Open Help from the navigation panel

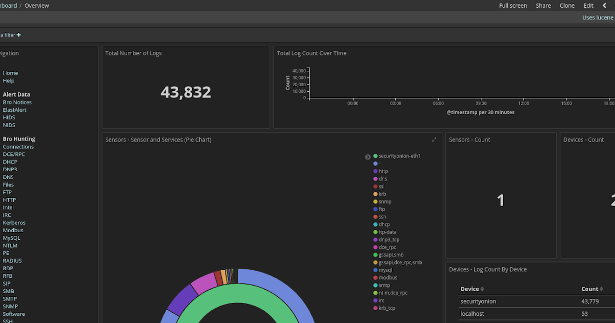click(8, 80)
